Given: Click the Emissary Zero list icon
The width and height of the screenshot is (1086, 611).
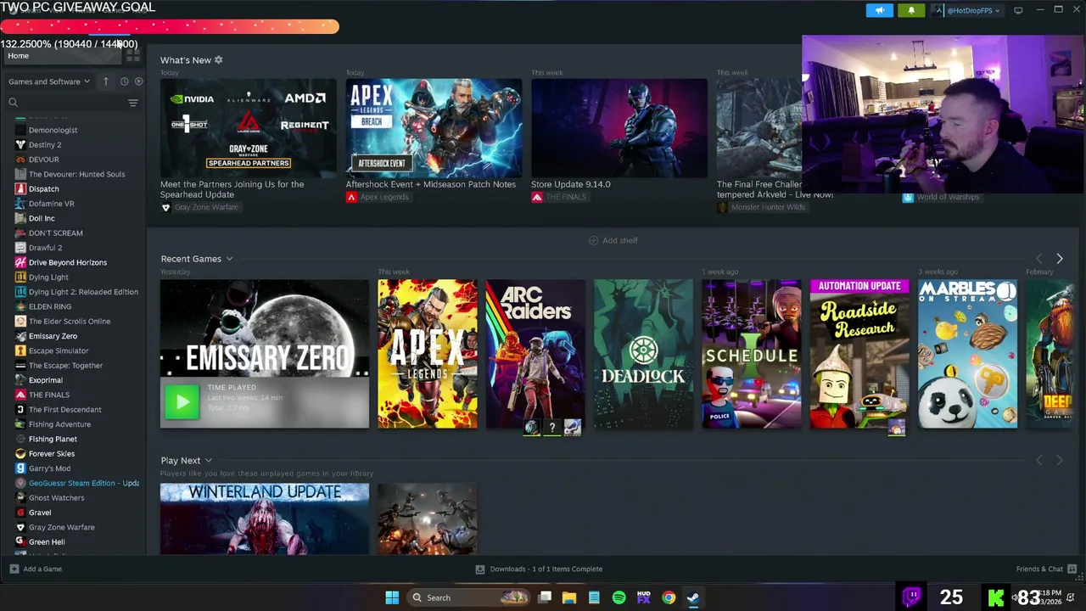Looking at the screenshot, I should (x=20, y=336).
